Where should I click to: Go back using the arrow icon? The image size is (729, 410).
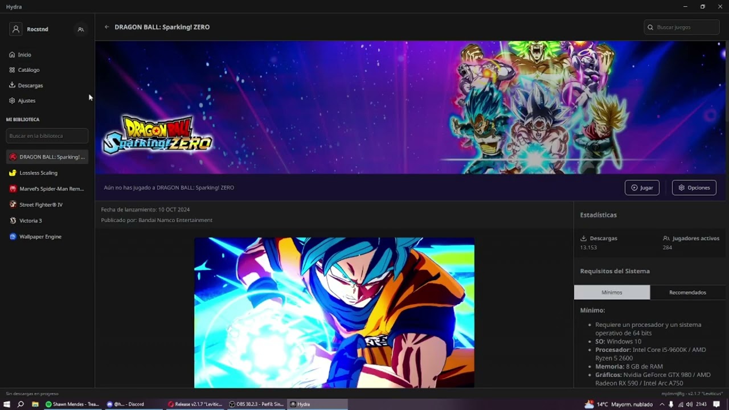click(x=107, y=27)
